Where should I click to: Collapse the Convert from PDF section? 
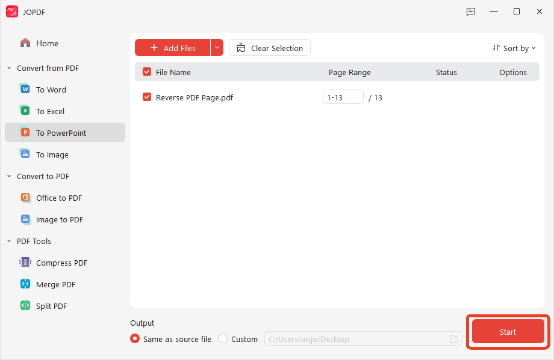click(x=9, y=68)
